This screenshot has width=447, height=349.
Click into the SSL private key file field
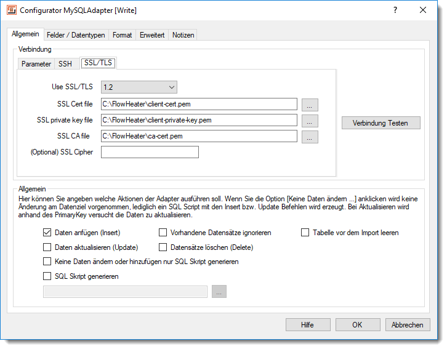click(x=199, y=120)
